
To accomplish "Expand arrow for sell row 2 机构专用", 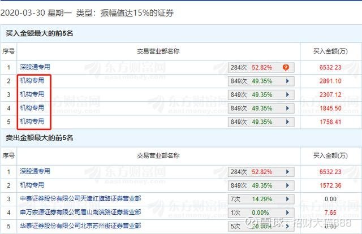I will 287,185.
